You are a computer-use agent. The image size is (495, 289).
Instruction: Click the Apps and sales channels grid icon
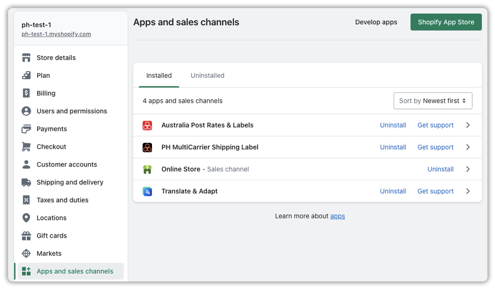click(x=26, y=271)
